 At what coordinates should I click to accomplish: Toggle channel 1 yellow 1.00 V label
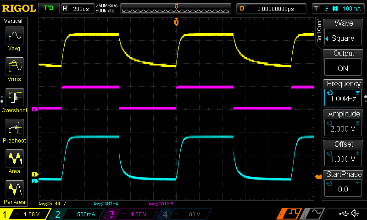click(x=26, y=214)
